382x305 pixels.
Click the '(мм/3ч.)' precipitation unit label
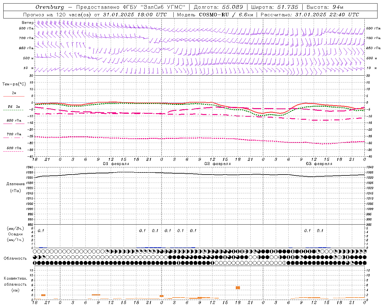click(x=16, y=229)
